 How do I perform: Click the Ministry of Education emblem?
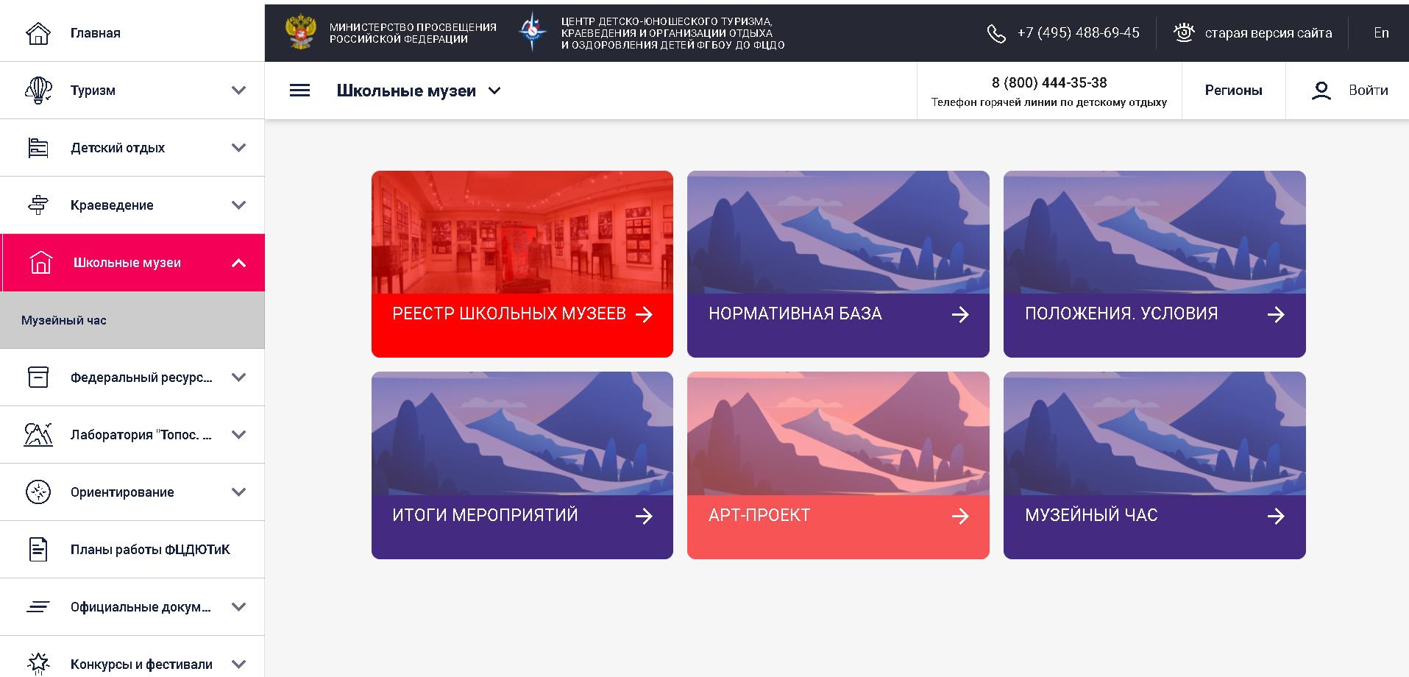301,33
